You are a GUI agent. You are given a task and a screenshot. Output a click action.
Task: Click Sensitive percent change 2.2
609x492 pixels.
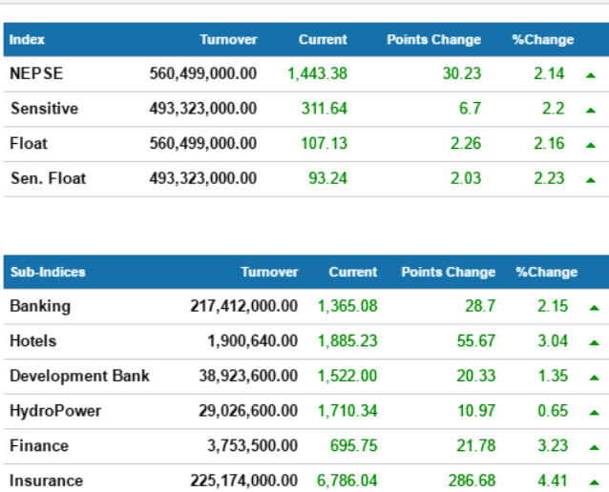(553, 109)
